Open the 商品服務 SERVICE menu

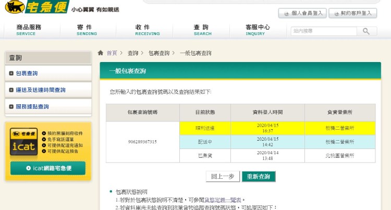(29, 30)
